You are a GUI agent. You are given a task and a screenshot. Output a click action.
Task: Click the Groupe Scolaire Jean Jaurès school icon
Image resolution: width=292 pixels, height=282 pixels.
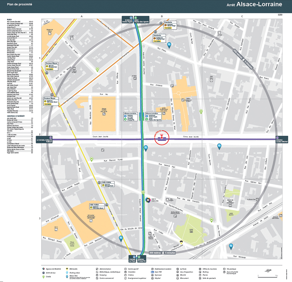click(x=104, y=114)
